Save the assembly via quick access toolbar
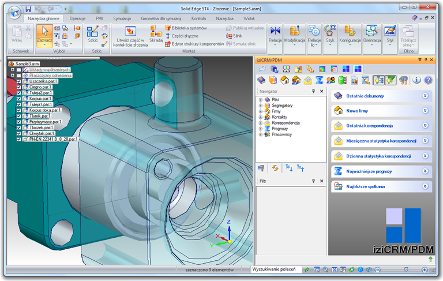 coord(28,9)
